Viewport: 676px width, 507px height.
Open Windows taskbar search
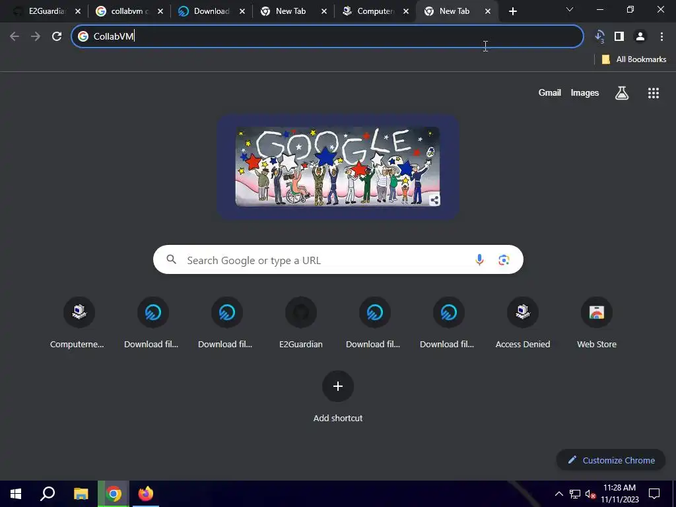(x=48, y=494)
